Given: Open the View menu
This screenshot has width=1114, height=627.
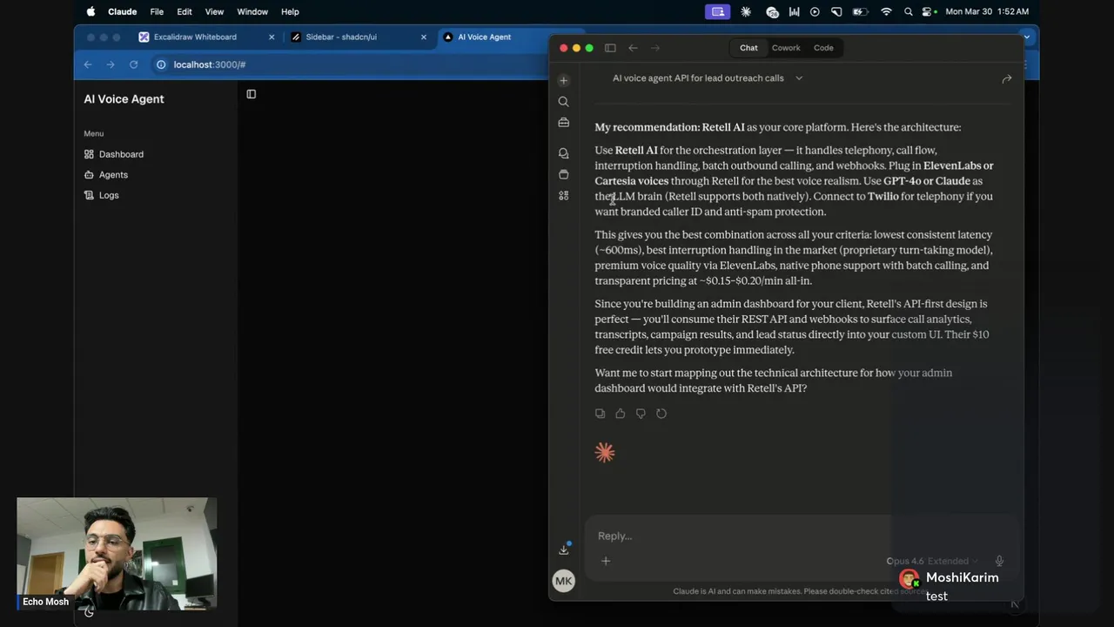Looking at the screenshot, I should tap(214, 11).
